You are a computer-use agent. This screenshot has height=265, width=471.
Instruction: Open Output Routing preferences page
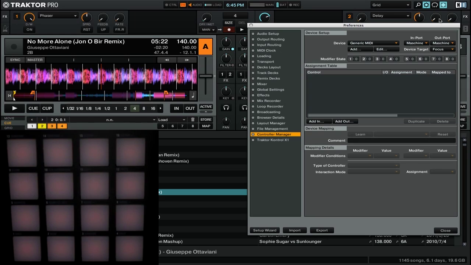270,39
